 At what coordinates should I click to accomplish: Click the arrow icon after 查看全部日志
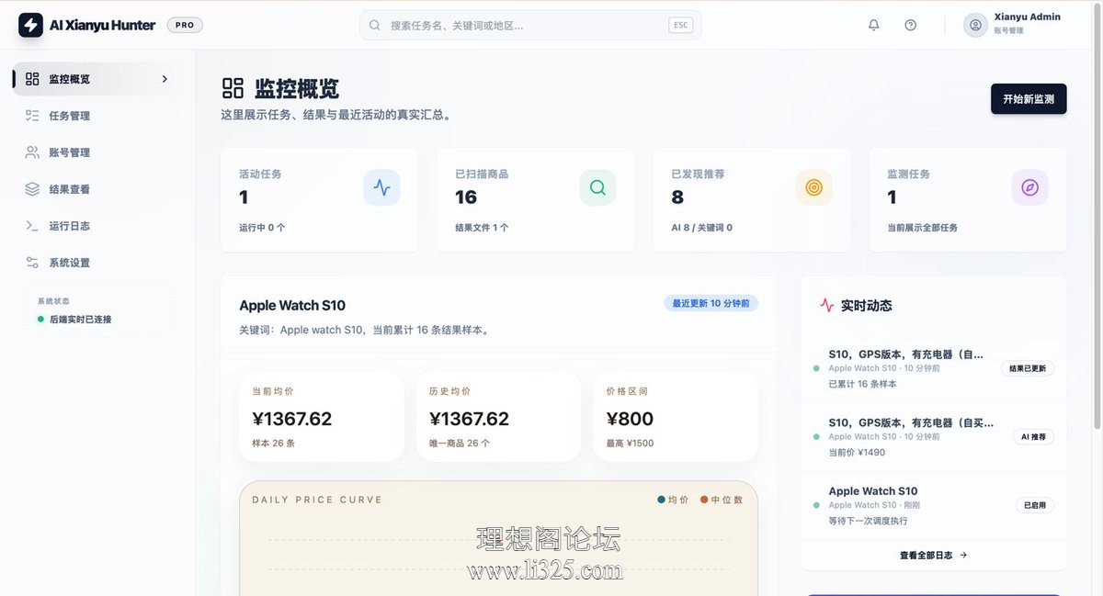pos(962,556)
